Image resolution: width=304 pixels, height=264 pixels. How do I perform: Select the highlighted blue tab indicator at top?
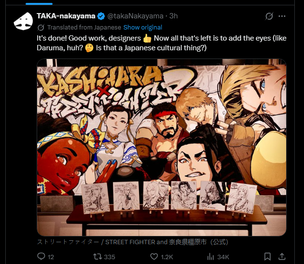(x=39, y=4)
